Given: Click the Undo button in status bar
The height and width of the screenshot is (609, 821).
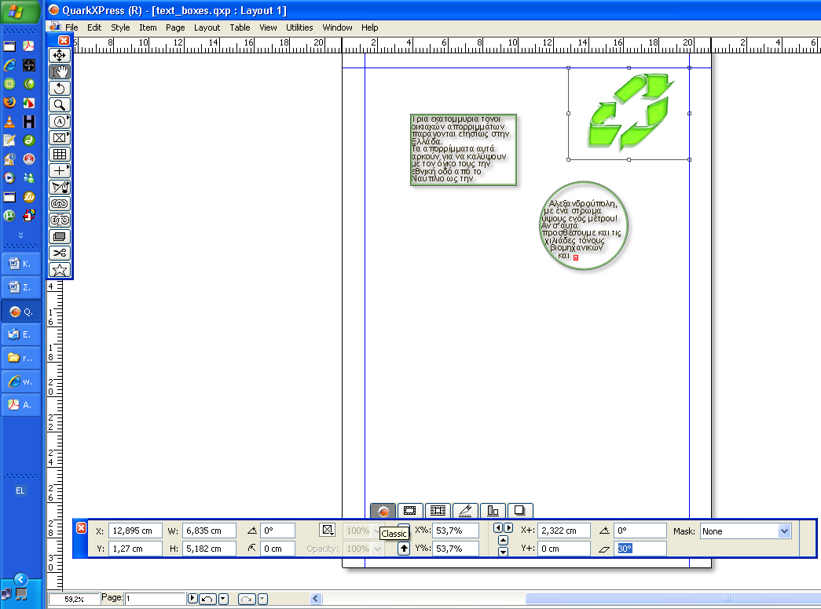Looking at the screenshot, I should (207, 599).
